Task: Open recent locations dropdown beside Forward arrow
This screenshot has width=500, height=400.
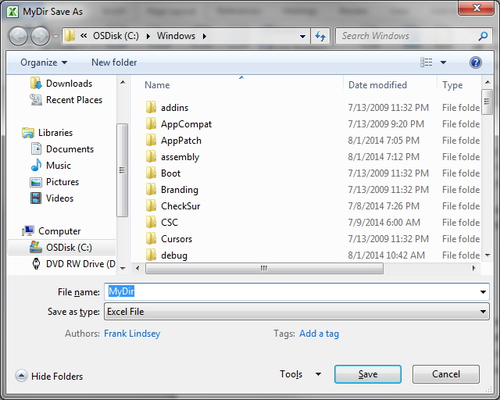Action: pos(55,37)
